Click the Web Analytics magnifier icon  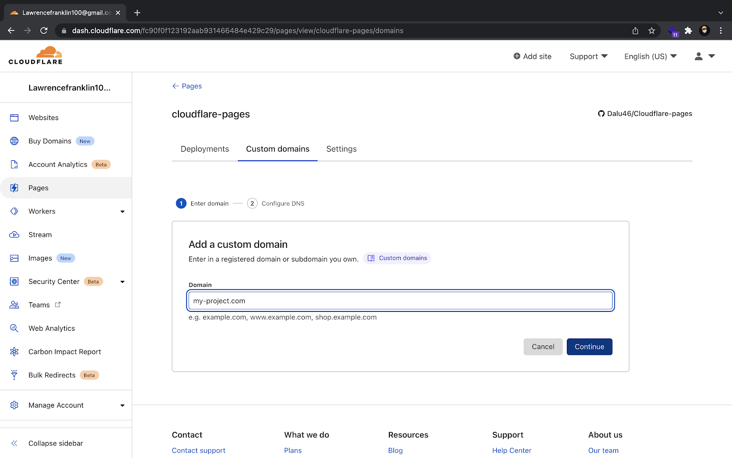pyautogui.click(x=14, y=328)
